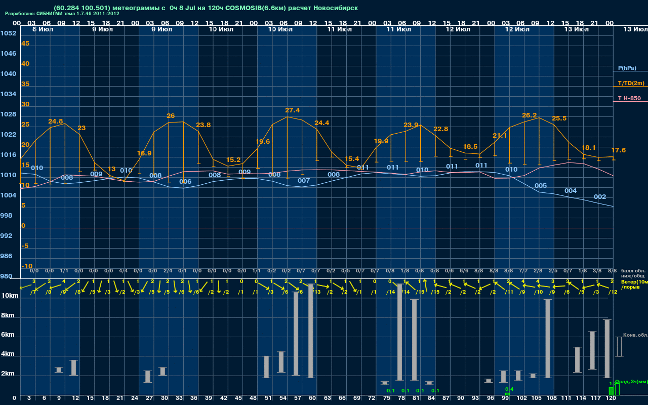
Task: Click hour 96 on the bottom axis
Action: point(490,398)
